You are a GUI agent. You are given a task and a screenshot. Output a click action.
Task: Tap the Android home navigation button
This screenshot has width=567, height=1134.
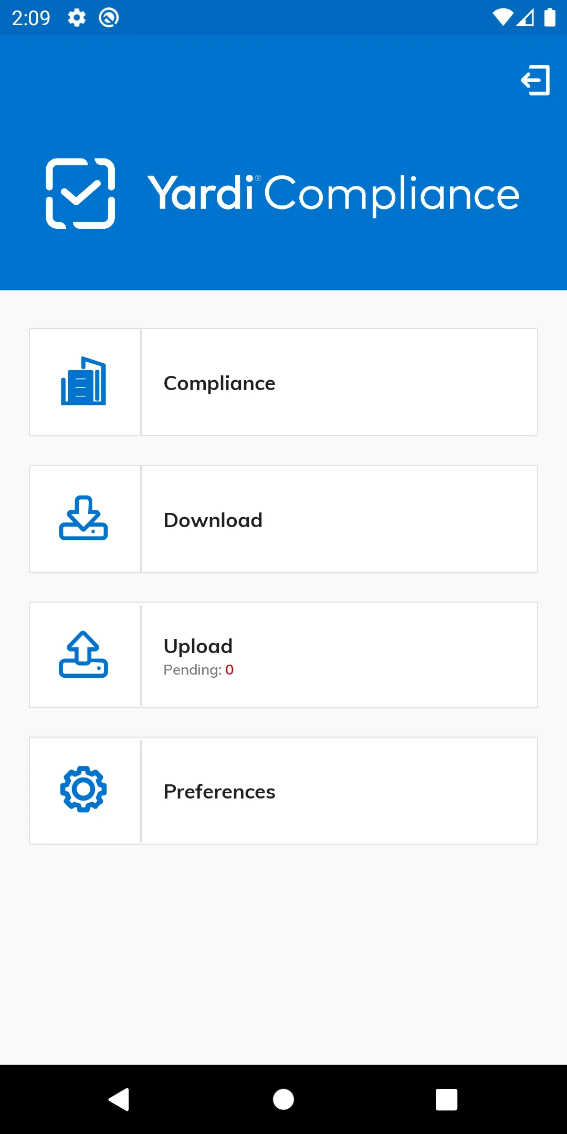tap(283, 1099)
